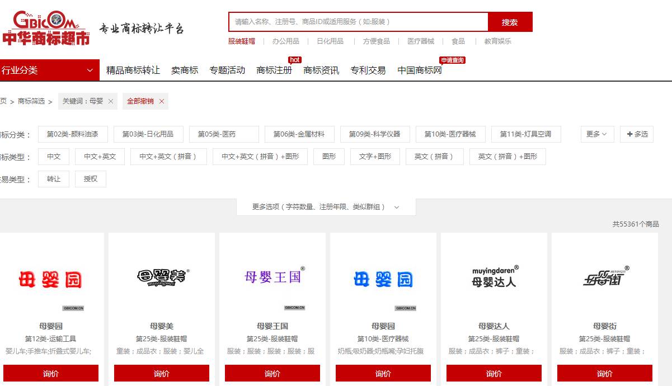Select the 授权 authorization filter

click(x=90, y=179)
